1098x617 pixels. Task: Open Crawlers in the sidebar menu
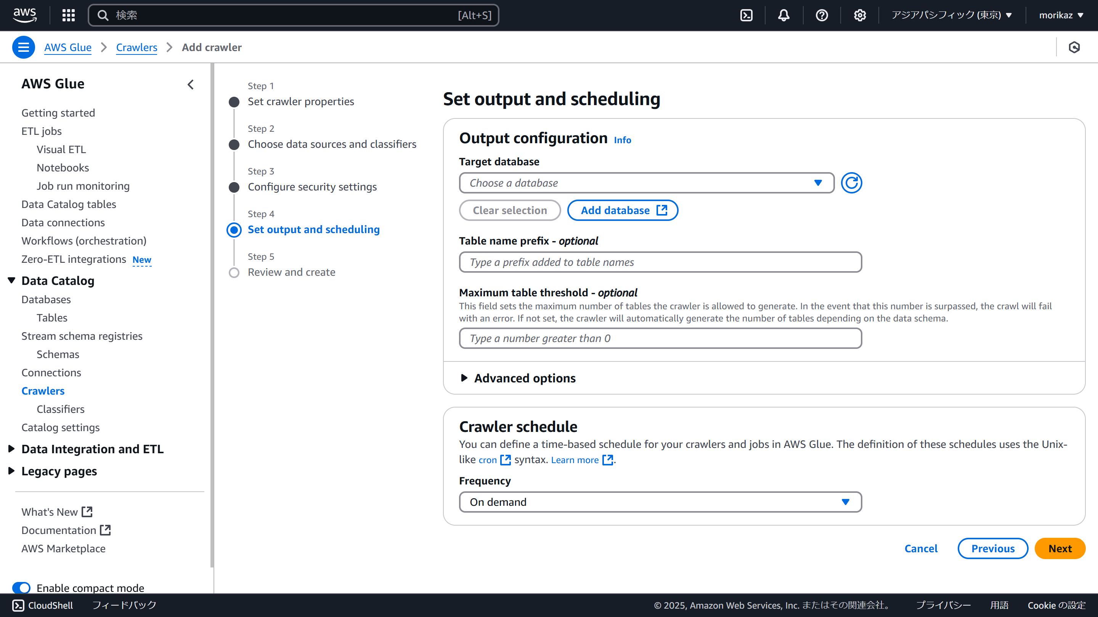click(43, 391)
